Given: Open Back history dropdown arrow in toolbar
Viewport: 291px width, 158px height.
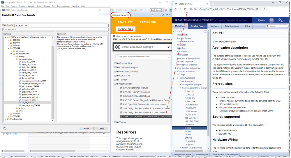Looking at the screenshot, I should click(x=138, y=10).
